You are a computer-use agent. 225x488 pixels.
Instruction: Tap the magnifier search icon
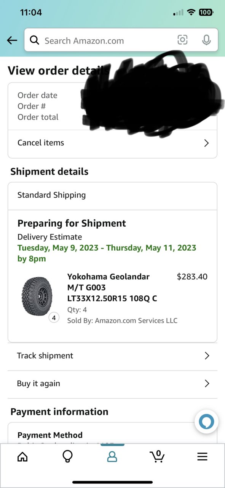tap(35, 40)
